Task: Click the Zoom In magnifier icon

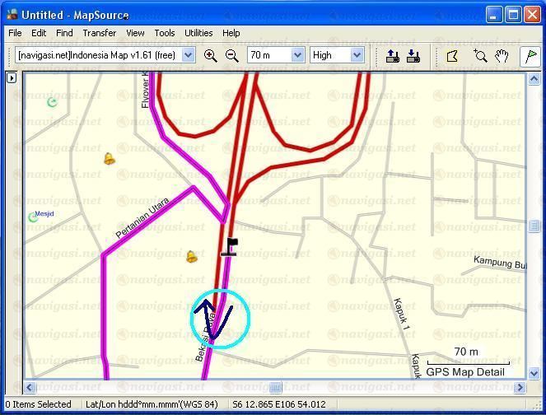Action: pyautogui.click(x=211, y=55)
